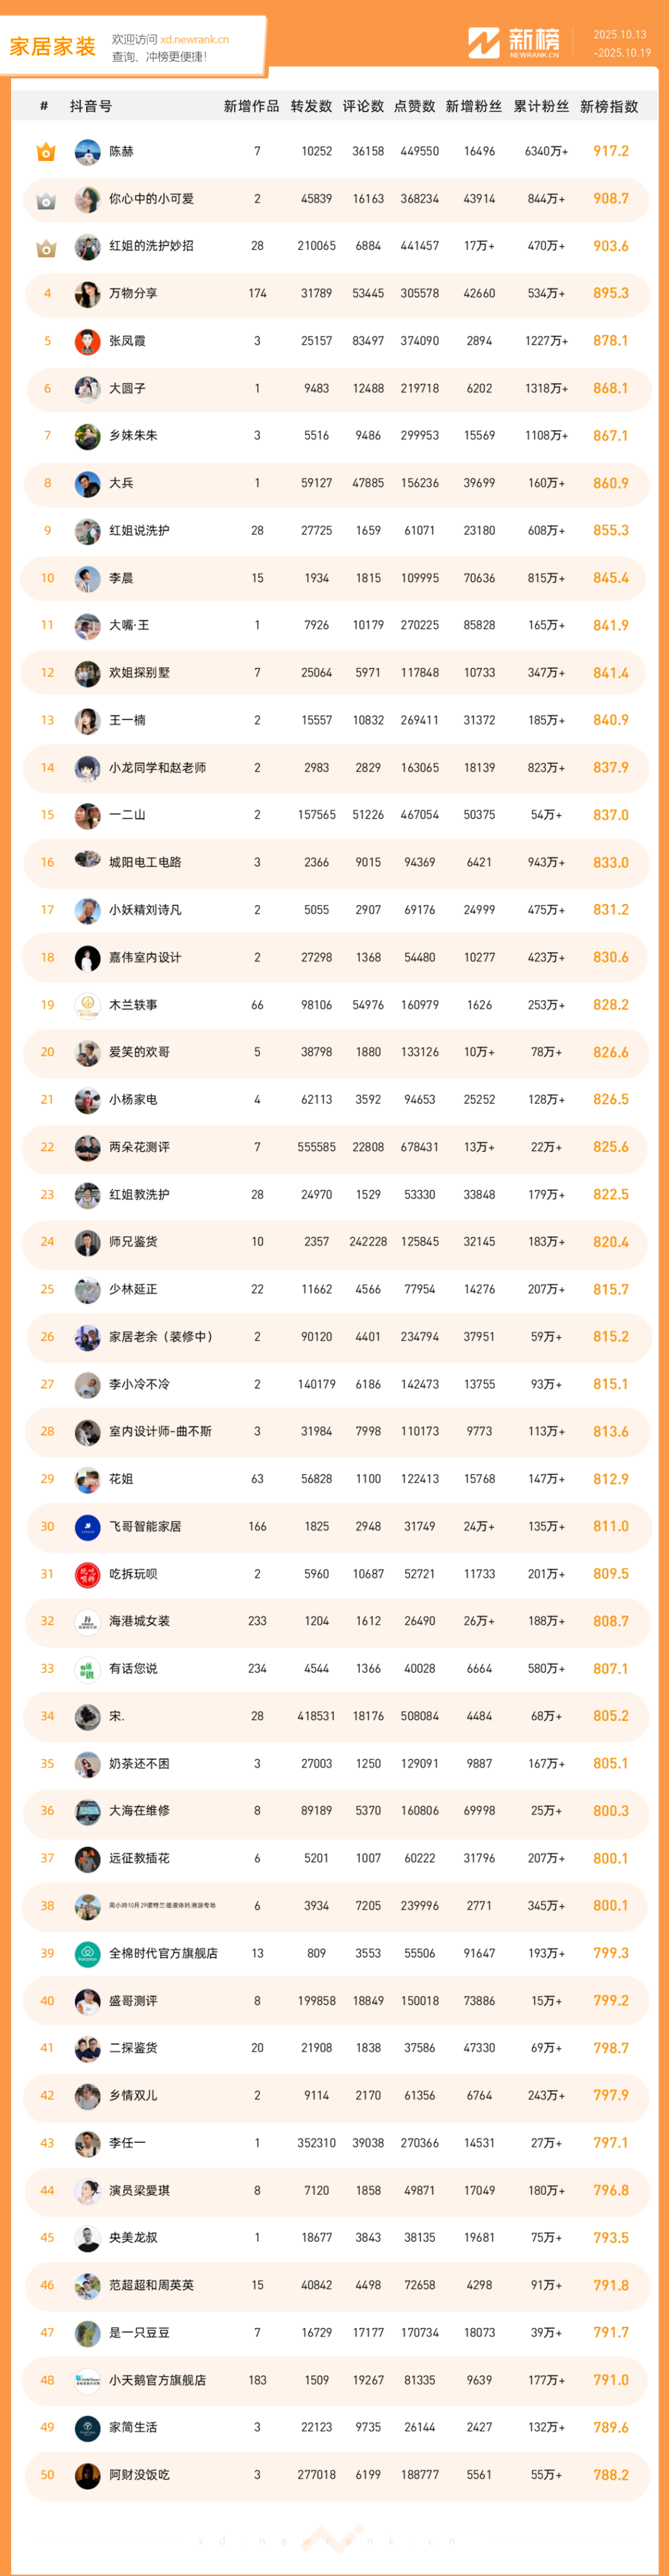Click the 家居家装 category title
The height and width of the screenshot is (2576, 669).
[52, 47]
